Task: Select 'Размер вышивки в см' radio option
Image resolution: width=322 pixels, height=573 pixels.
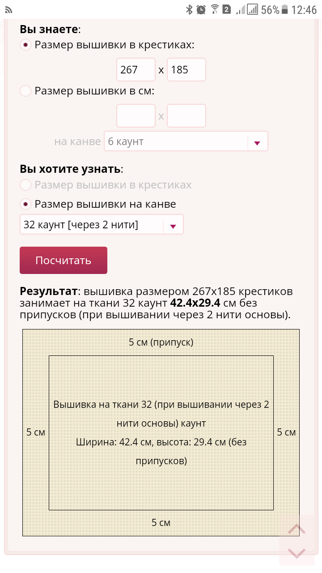Action: click(x=26, y=91)
